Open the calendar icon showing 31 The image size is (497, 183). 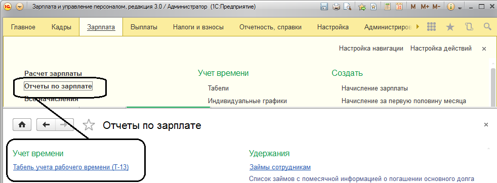(x=399, y=7)
